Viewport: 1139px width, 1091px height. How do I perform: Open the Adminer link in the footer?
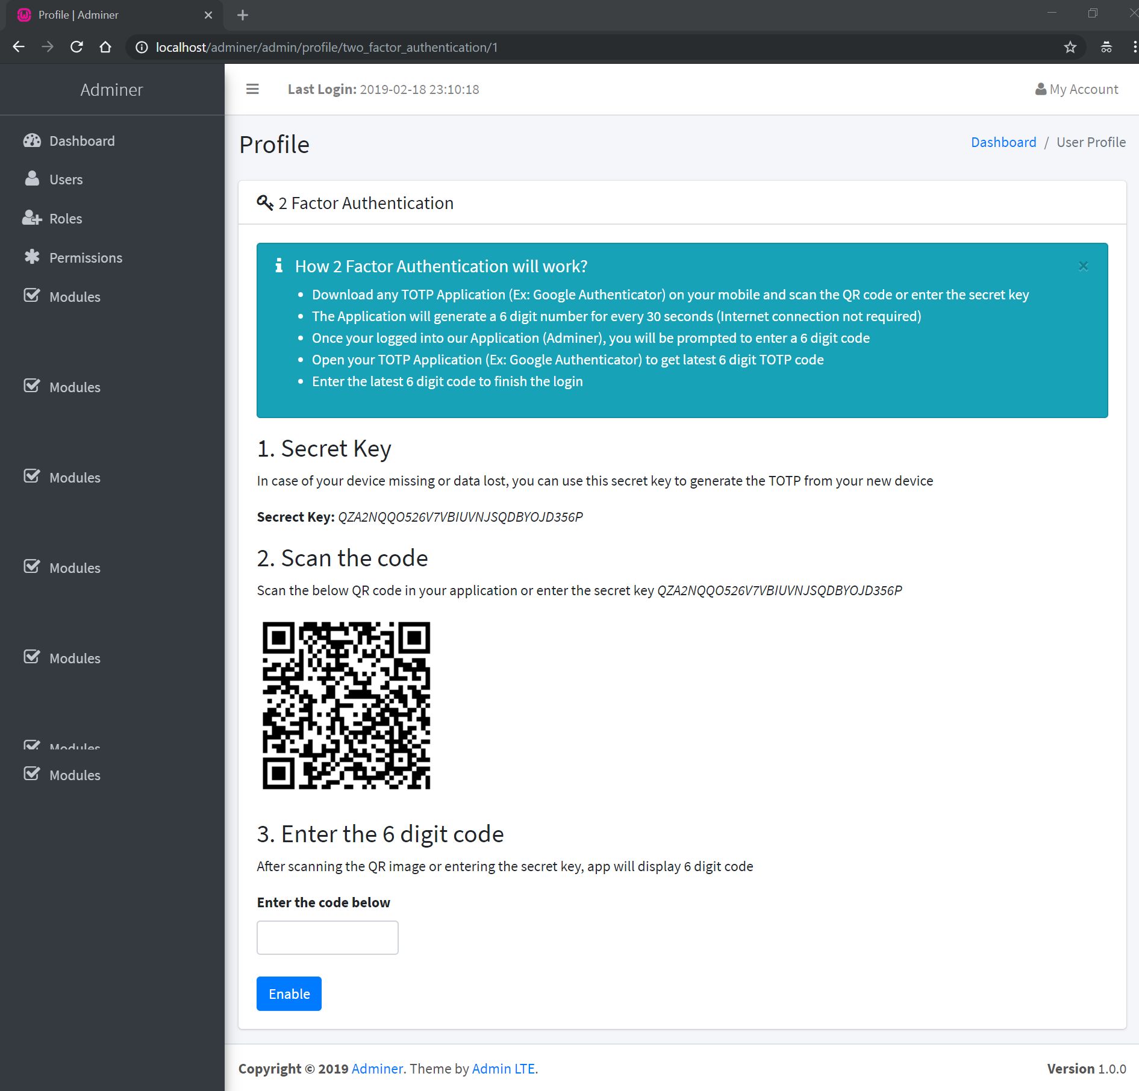[377, 1069]
